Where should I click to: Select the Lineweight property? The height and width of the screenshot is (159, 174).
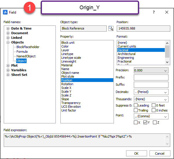point(87,61)
